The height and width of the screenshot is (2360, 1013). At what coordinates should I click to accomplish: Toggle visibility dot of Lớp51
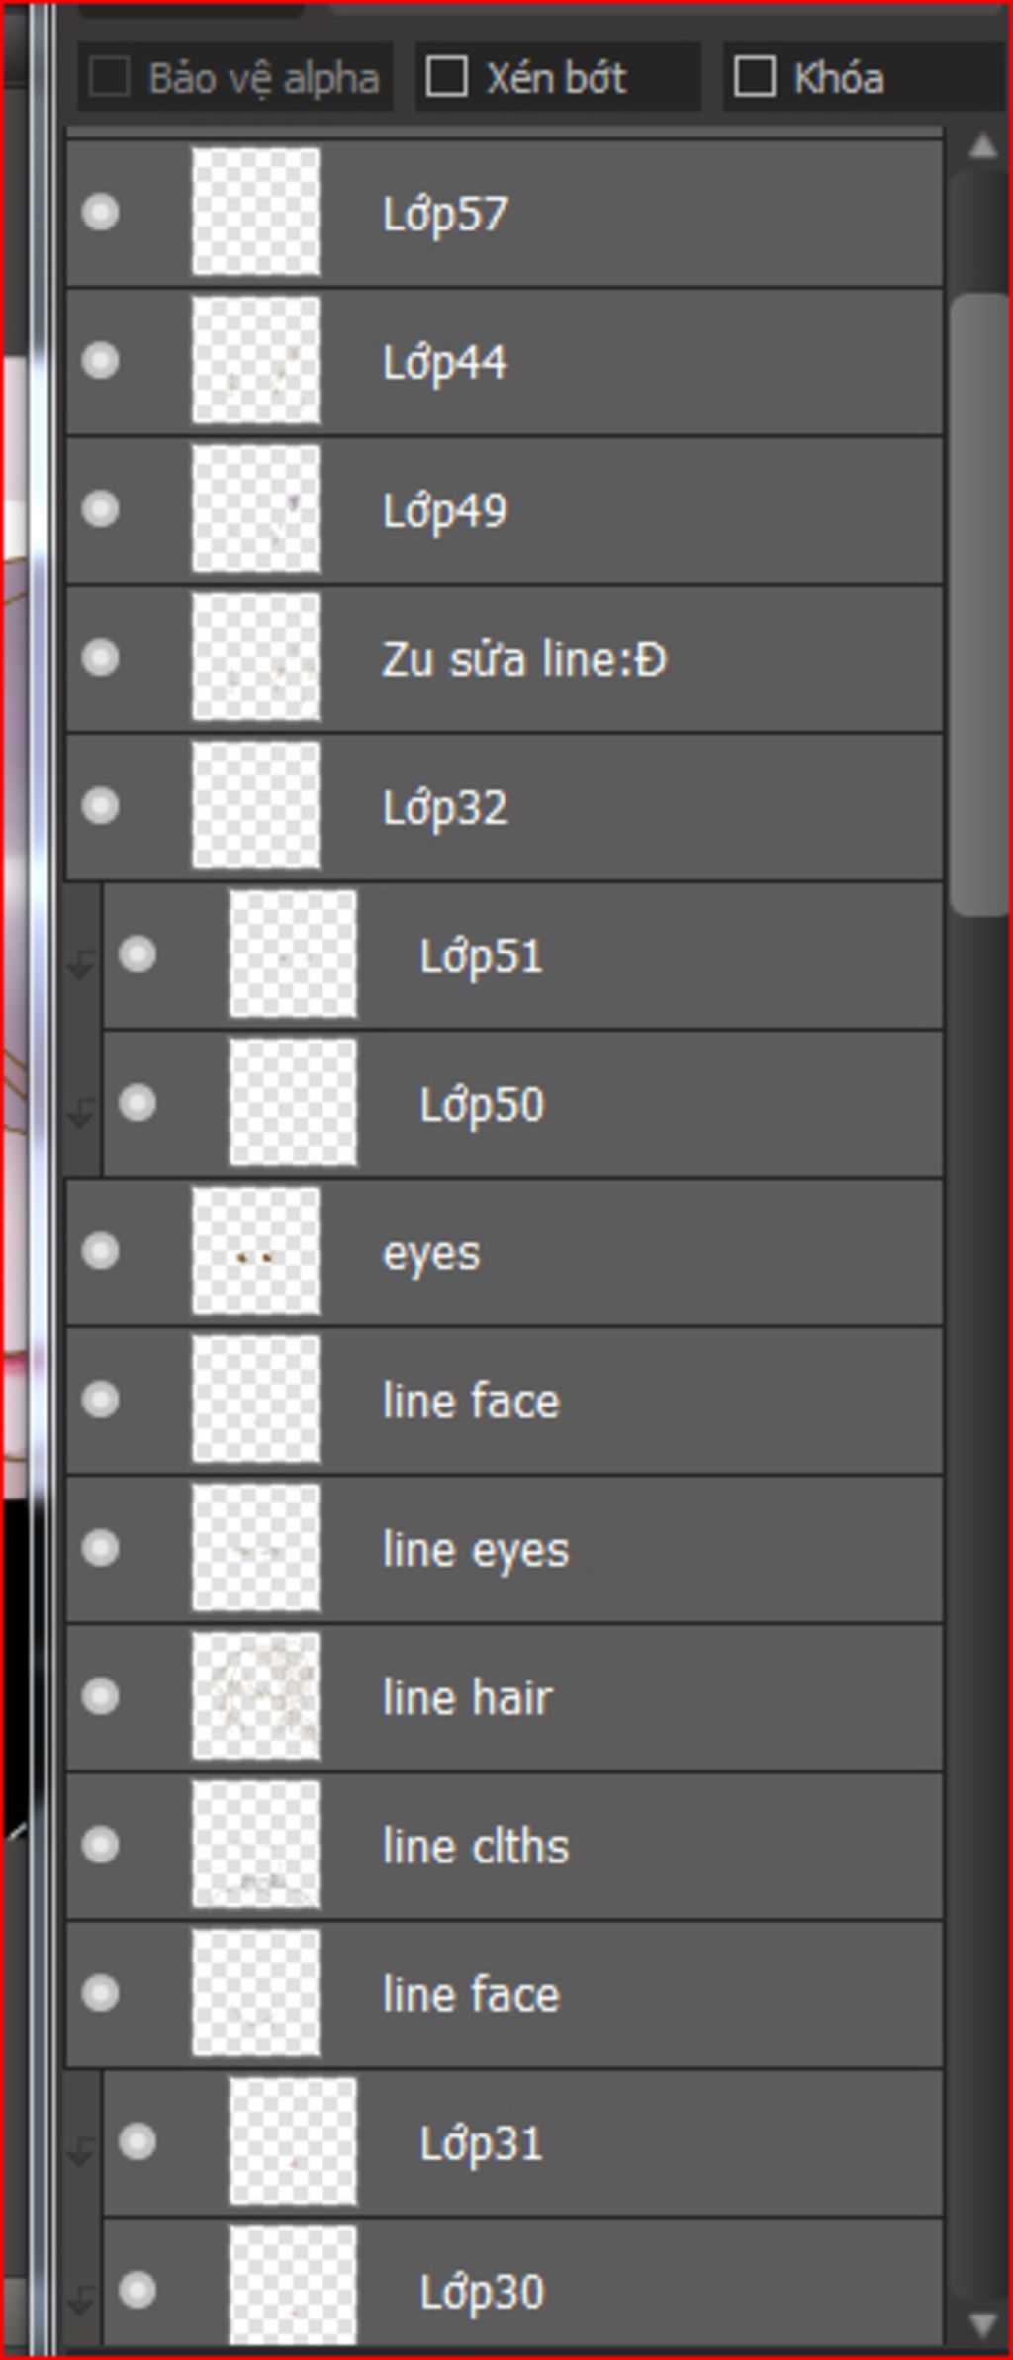138,954
